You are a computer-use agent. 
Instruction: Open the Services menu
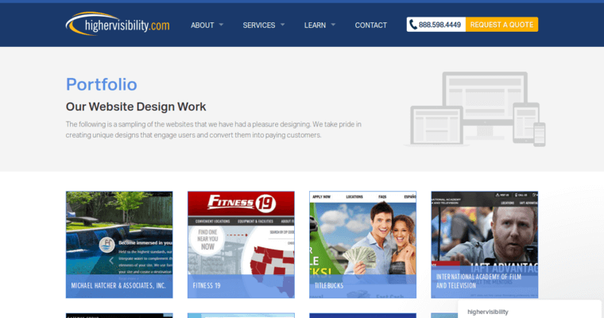tap(259, 25)
